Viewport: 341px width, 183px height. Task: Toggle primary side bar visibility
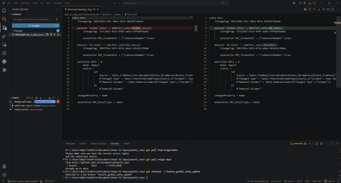(x=305, y=3)
